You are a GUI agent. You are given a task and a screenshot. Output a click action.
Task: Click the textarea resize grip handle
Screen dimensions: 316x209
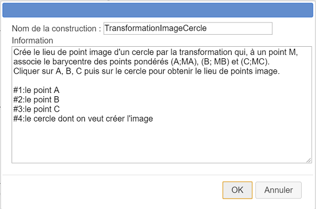(x=308, y=160)
